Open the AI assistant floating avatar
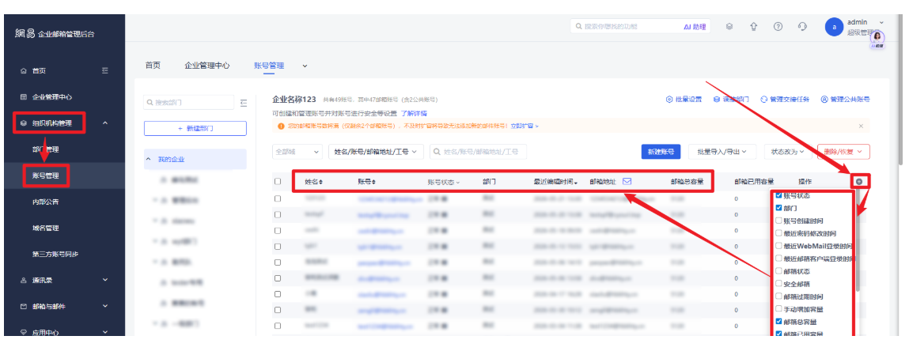The image size is (909, 351). (877, 38)
